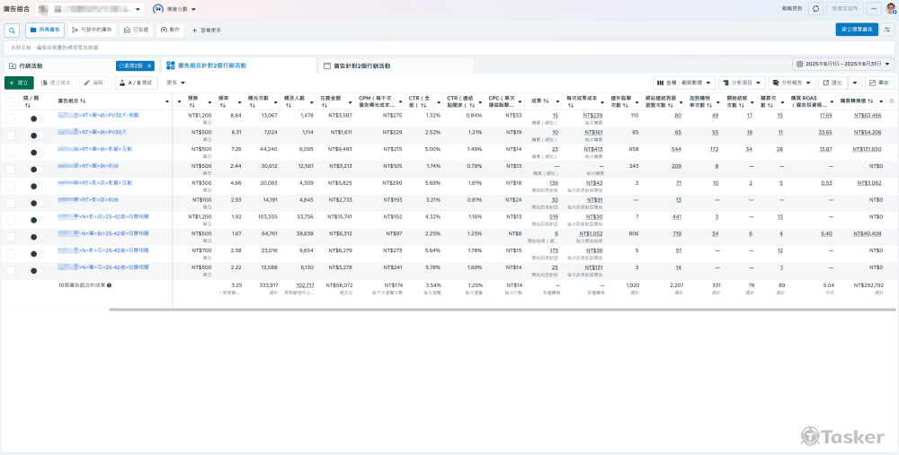
Task: Click the 匯出 export button
Action: 832,83
